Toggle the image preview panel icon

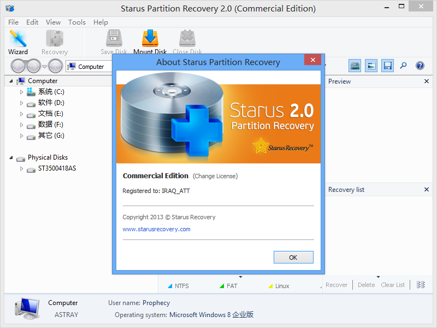(371, 66)
